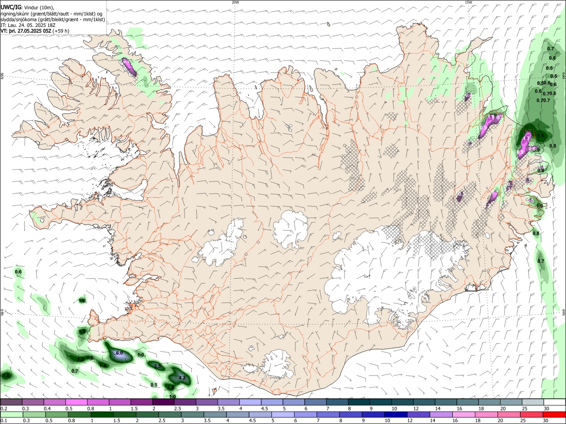Click the periwinkle swatch labeled 6 in lower legend
This screenshot has height=424, width=566.
[306, 414]
